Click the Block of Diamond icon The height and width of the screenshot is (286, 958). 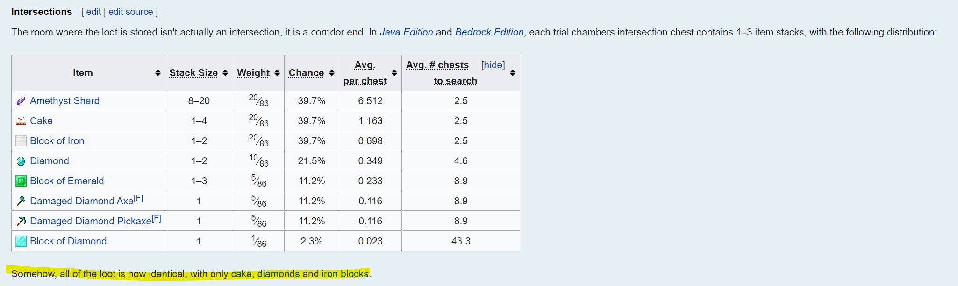pyautogui.click(x=21, y=241)
